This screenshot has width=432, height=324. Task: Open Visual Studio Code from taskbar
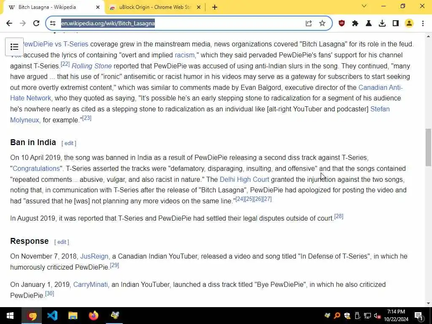pos(52,316)
